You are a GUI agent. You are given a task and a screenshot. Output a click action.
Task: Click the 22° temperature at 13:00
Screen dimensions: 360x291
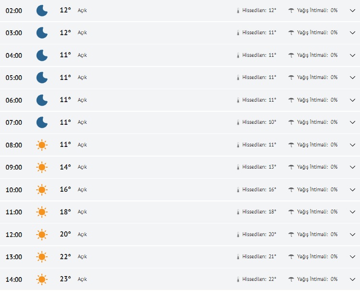coord(65,257)
